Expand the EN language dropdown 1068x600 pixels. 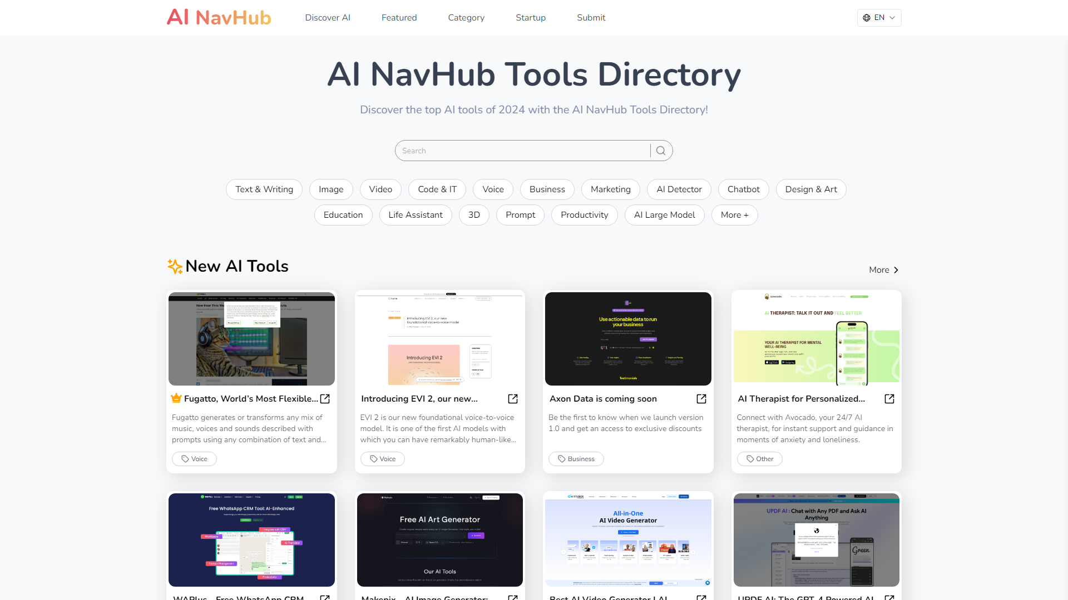878,18
